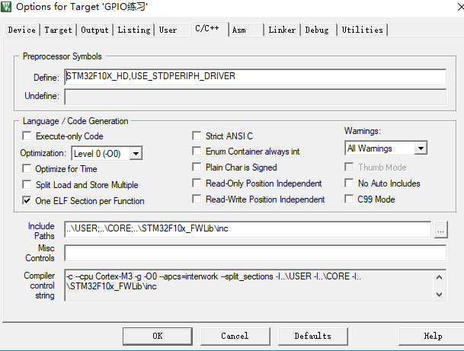Click the Define input field
This screenshot has height=351, width=464.
pos(255,77)
